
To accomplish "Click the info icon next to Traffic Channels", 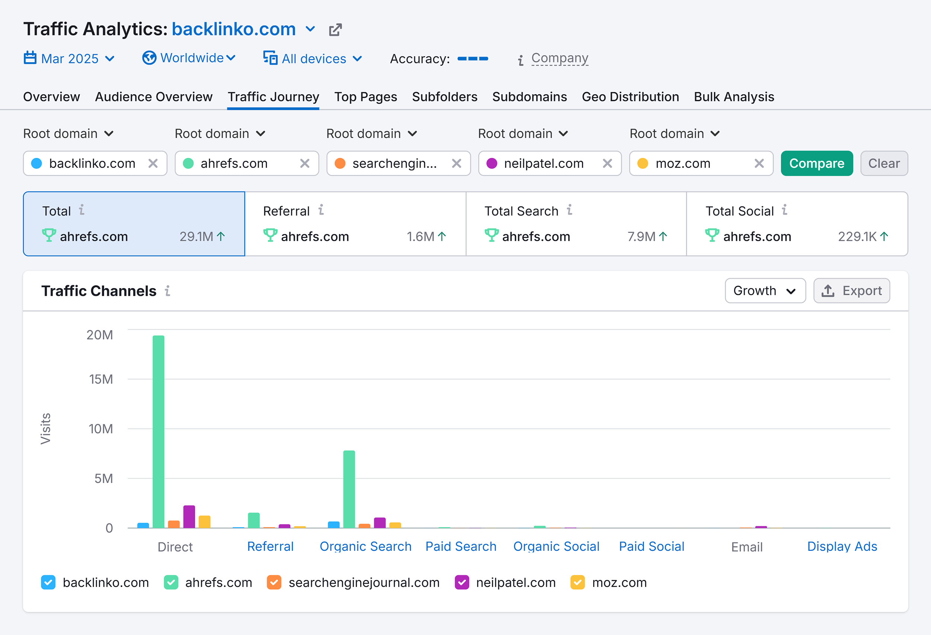I will coord(168,291).
